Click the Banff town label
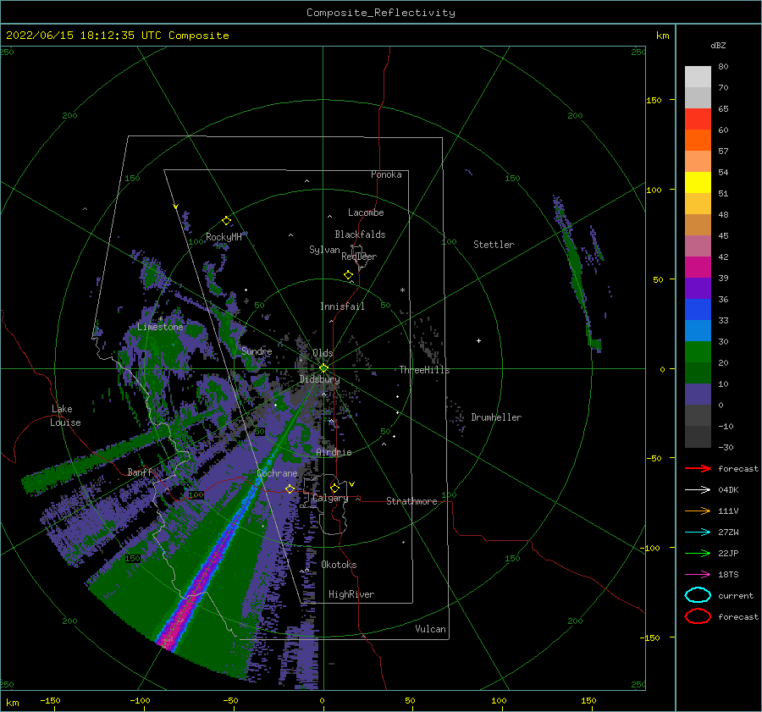Image resolution: width=762 pixels, height=712 pixels. [140, 472]
